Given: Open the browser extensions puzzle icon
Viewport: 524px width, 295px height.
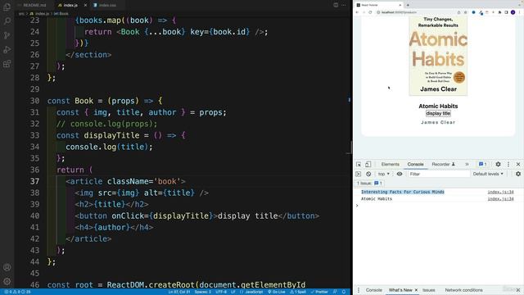Looking at the screenshot, I should tap(500, 12).
